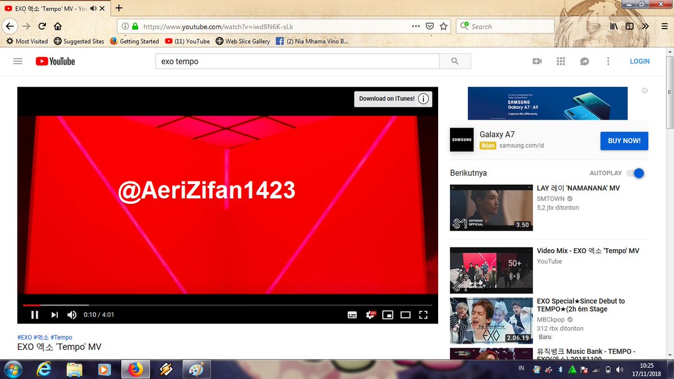Seek on the video progress bar

(227, 305)
